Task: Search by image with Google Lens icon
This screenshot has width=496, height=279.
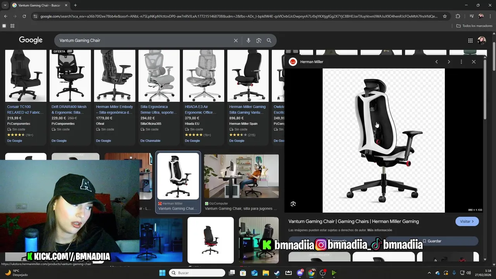Action: tap(259, 40)
